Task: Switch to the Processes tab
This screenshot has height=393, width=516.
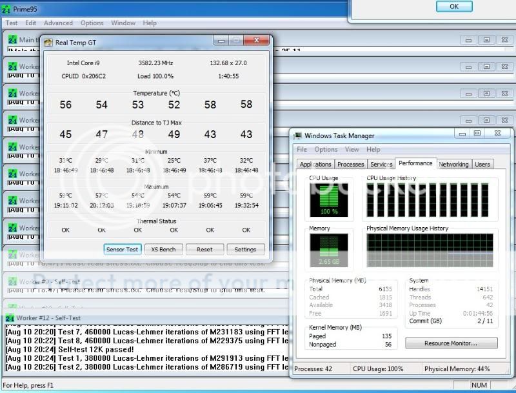Action: (351, 165)
